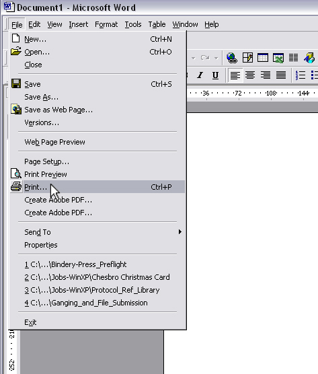Open the Send To submenu
The width and height of the screenshot is (318, 374).
pyautogui.click(x=97, y=232)
